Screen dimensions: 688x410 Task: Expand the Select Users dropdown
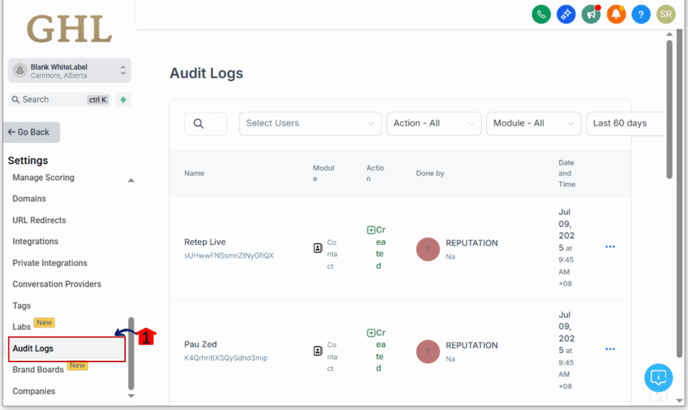310,124
